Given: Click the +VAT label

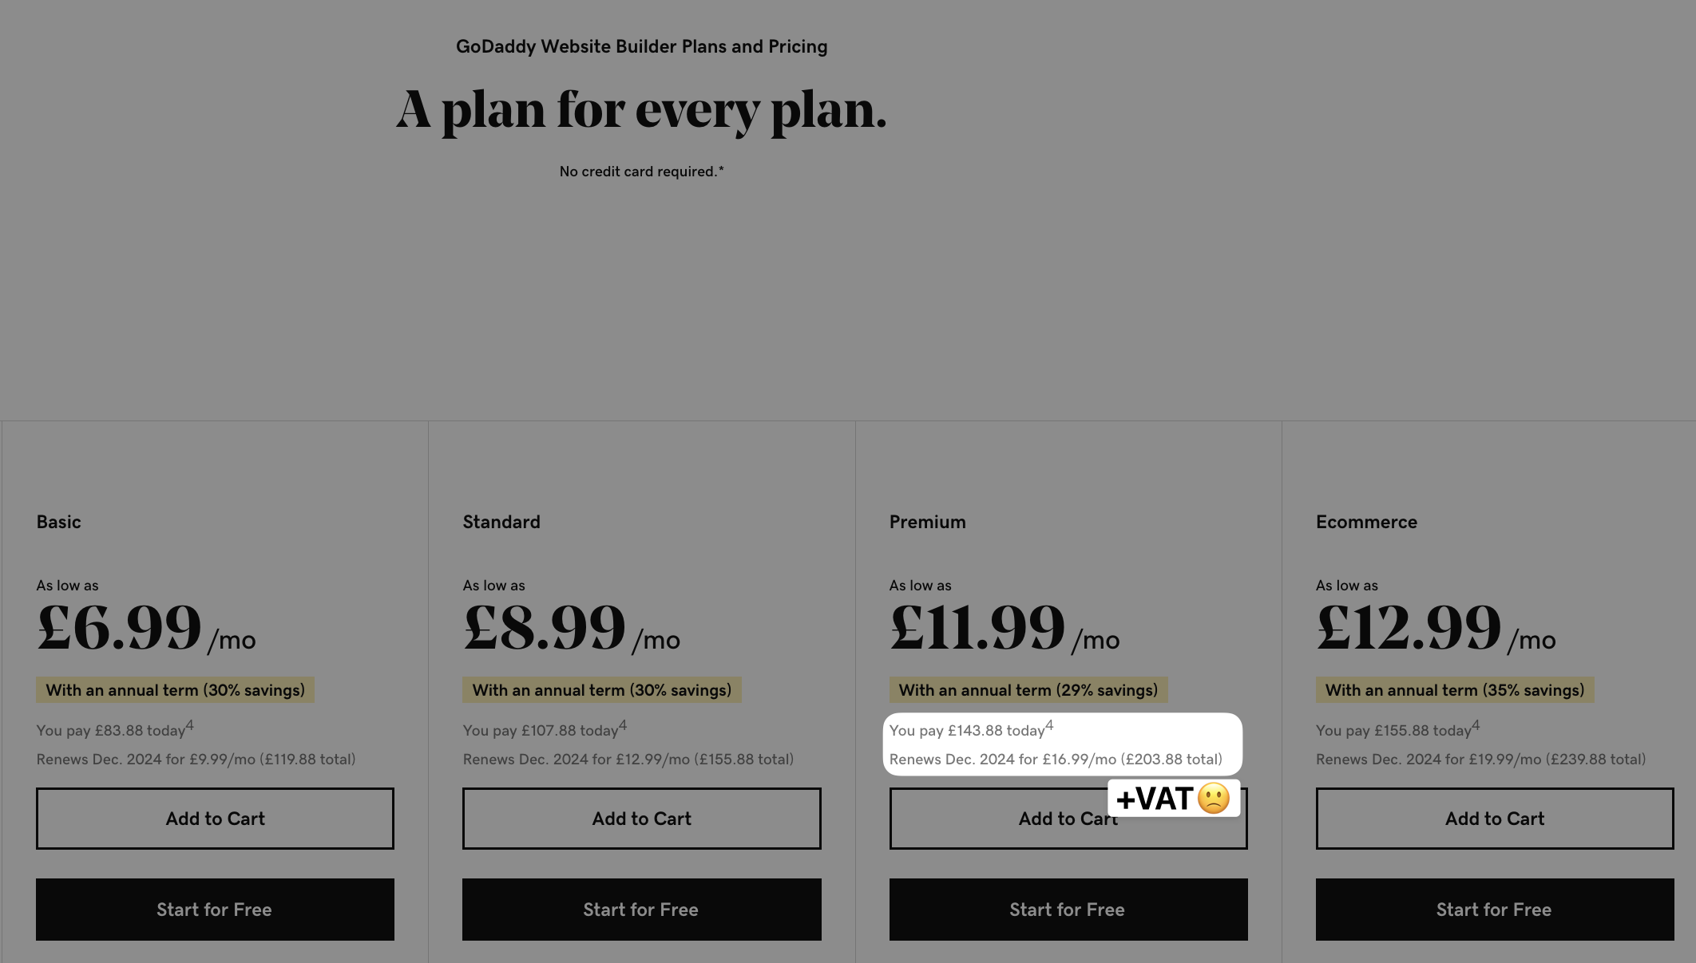Looking at the screenshot, I should (x=1154, y=799).
